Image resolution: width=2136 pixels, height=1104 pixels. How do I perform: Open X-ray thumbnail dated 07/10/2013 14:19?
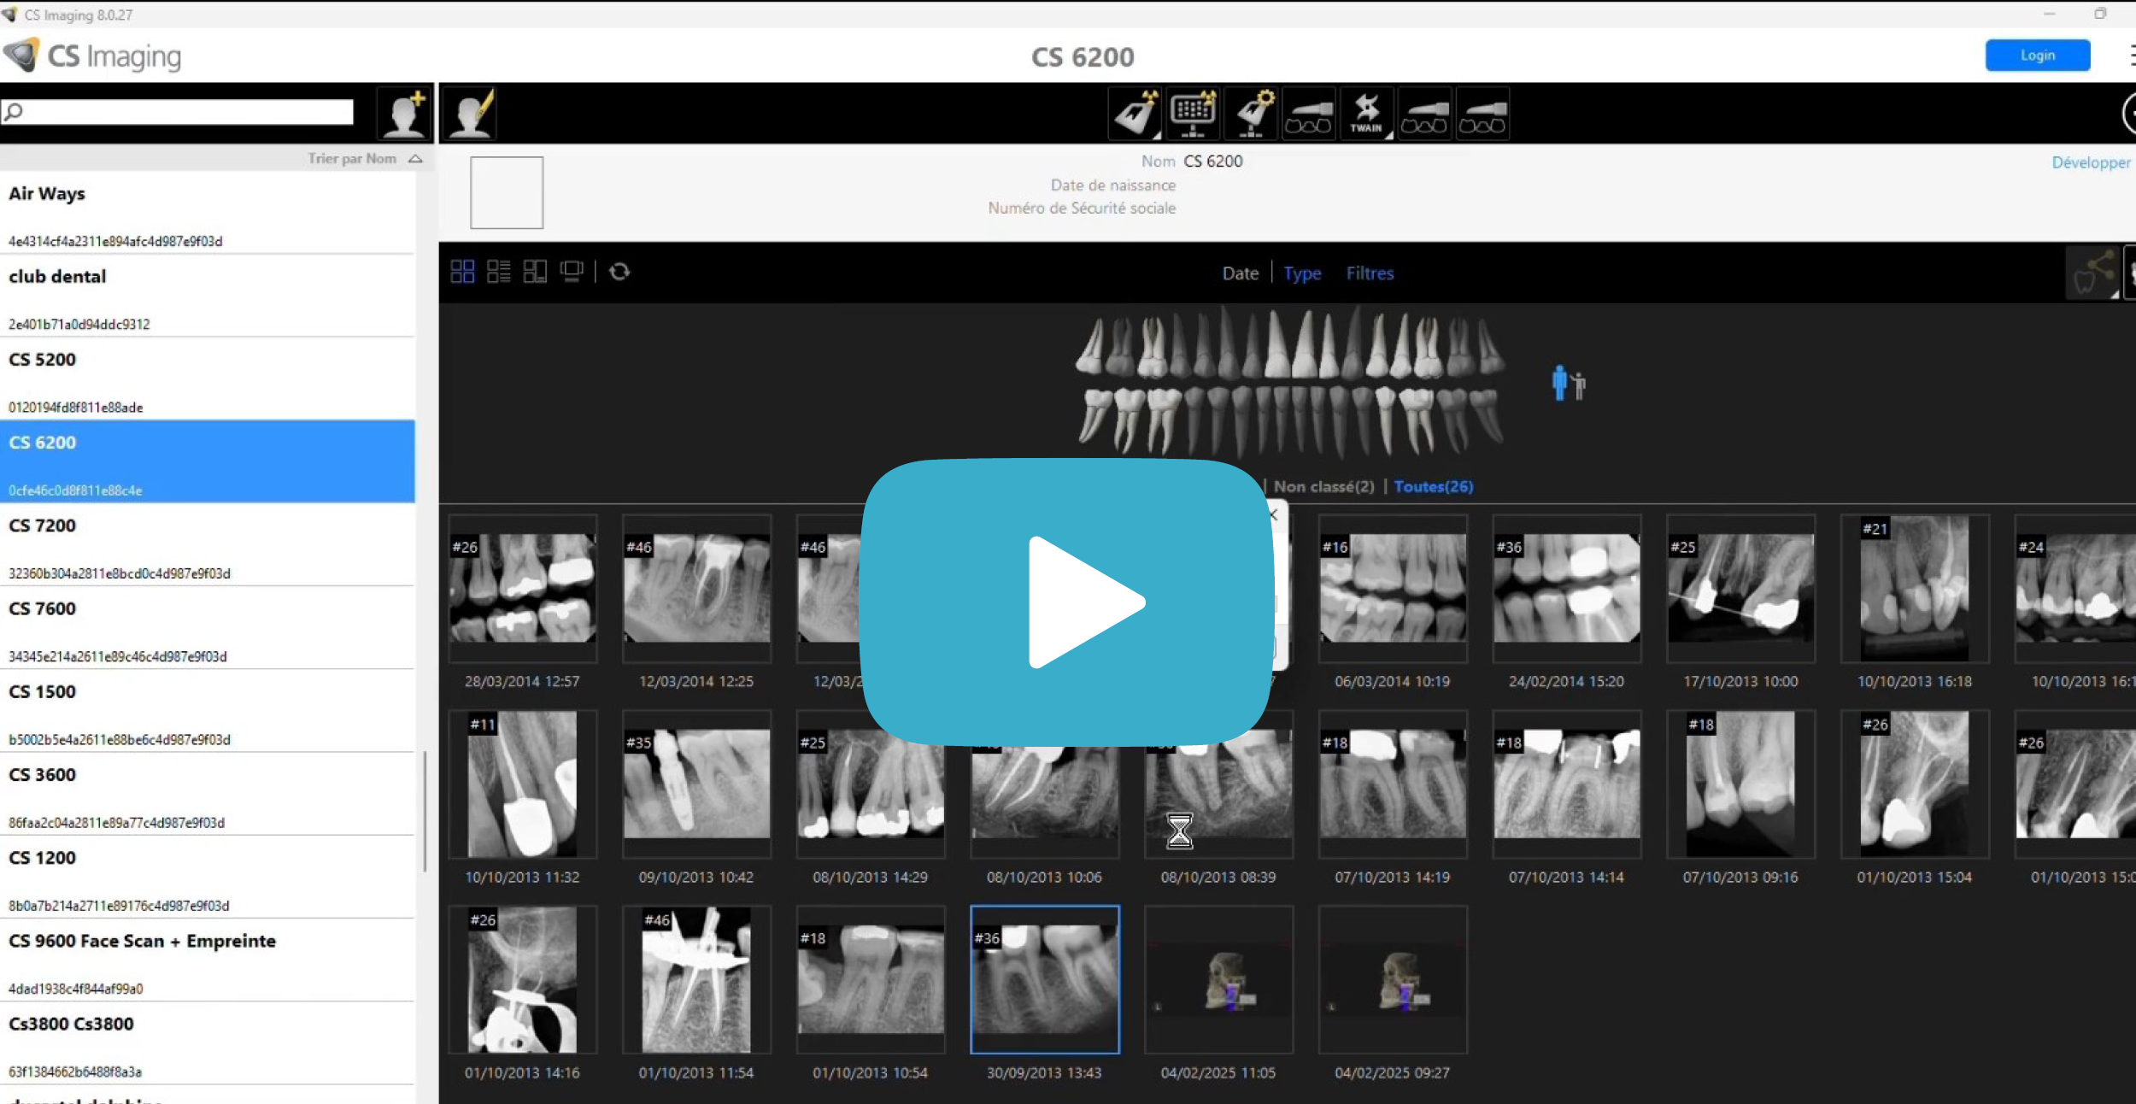pyautogui.click(x=1393, y=784)
